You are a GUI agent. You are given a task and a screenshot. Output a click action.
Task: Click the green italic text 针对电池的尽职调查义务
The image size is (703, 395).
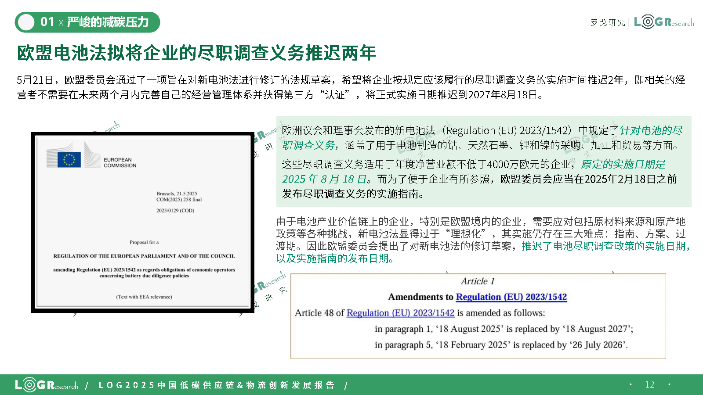(482, 138)
